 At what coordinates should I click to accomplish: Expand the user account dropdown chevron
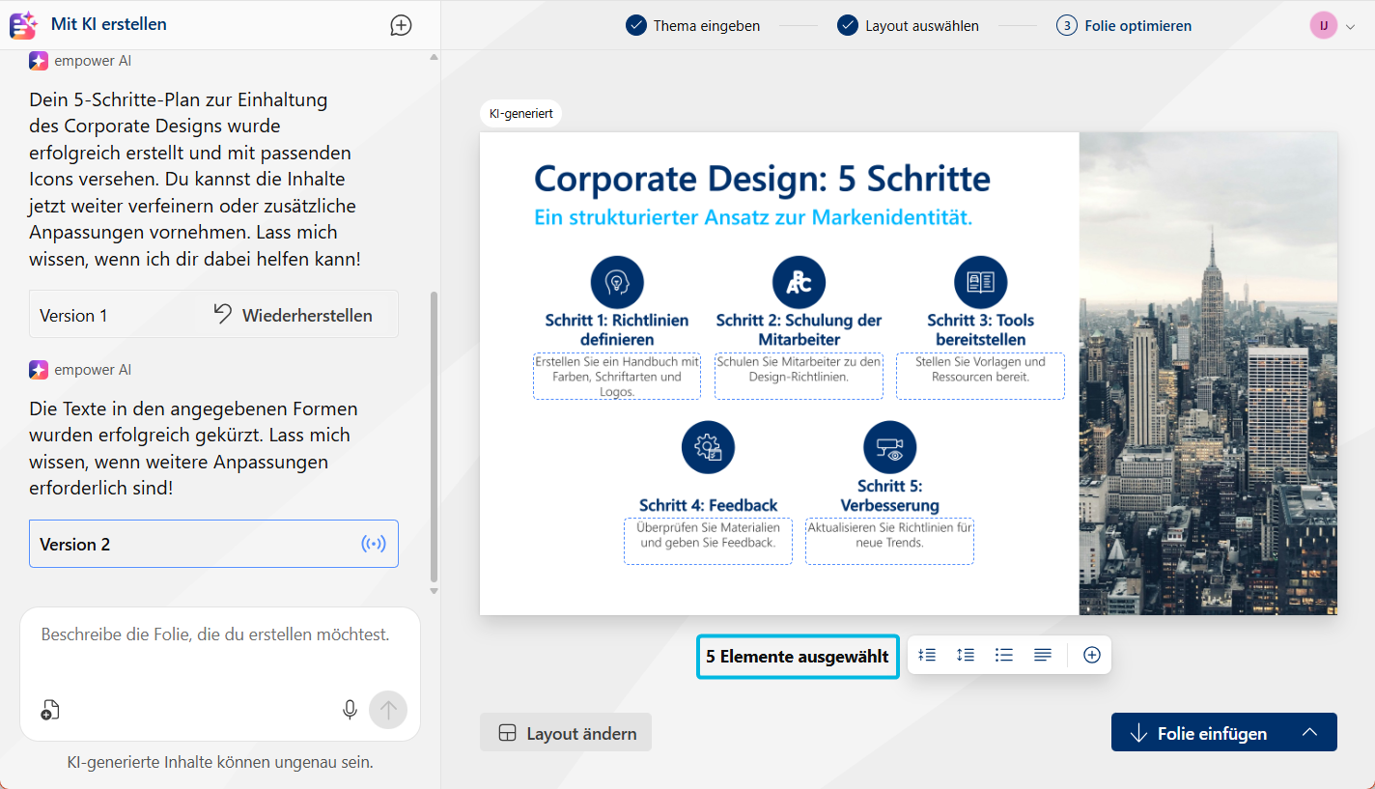[1350, 26]
